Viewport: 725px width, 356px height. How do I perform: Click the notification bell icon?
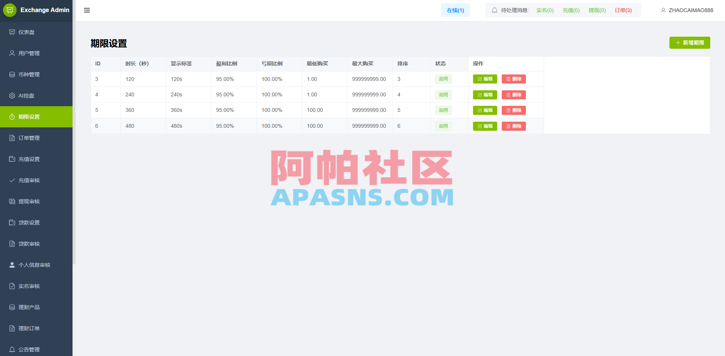[495, 10]
